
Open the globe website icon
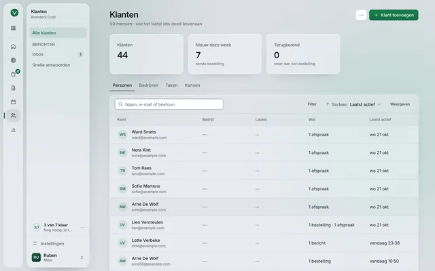pyautogui.click(x=14, y=60)
